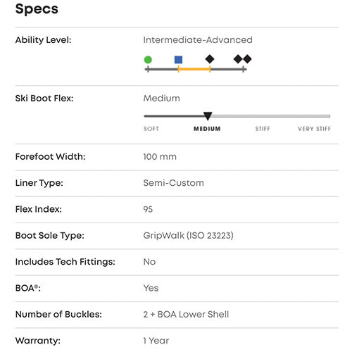Click the BOA row Yes value

tap(151, 288)
